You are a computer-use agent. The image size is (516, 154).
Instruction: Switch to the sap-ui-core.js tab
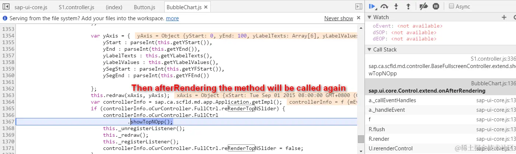(31, 7)
